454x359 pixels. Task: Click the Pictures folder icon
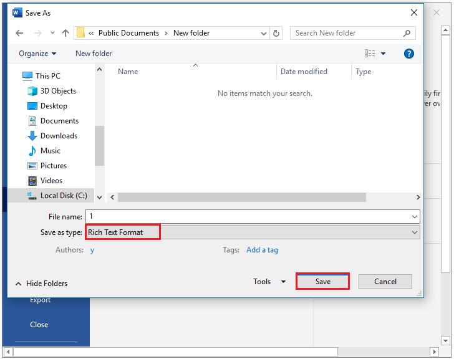coord(32,166)
